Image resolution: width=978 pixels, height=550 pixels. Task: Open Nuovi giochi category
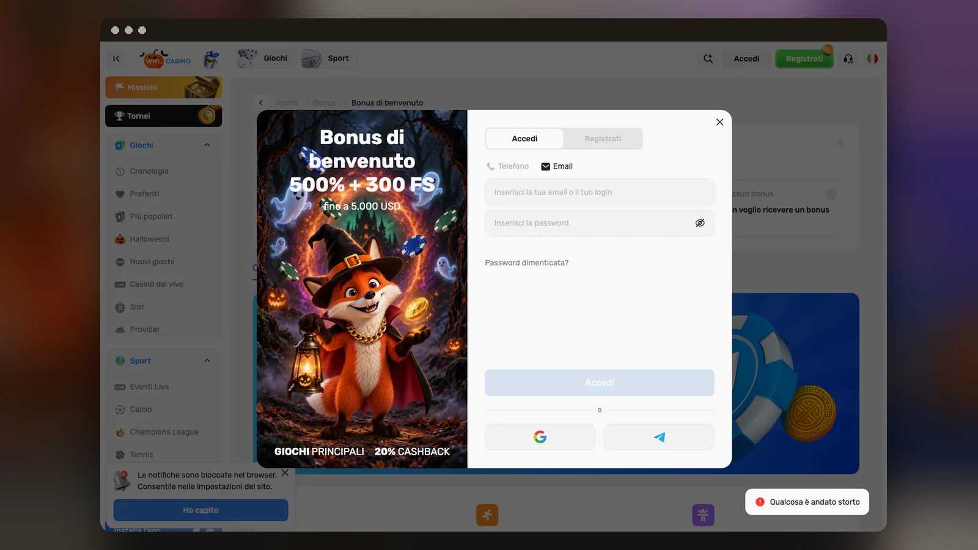[x=152, y=262]
